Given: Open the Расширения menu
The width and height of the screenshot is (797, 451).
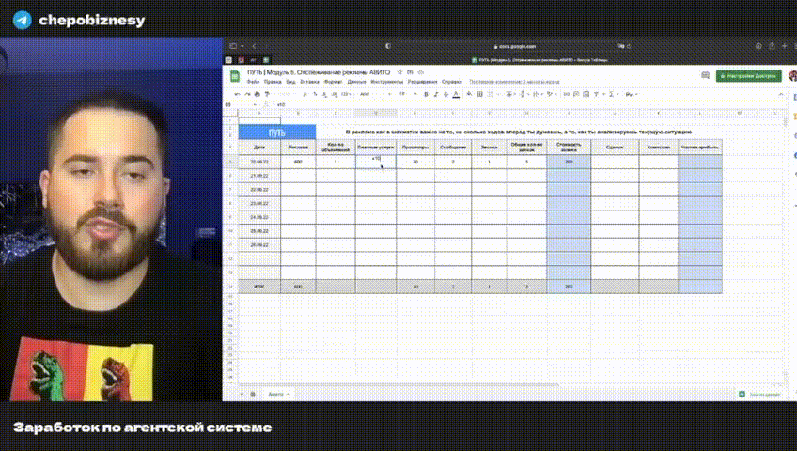Looking at the screenshot, I should point(422,81).
